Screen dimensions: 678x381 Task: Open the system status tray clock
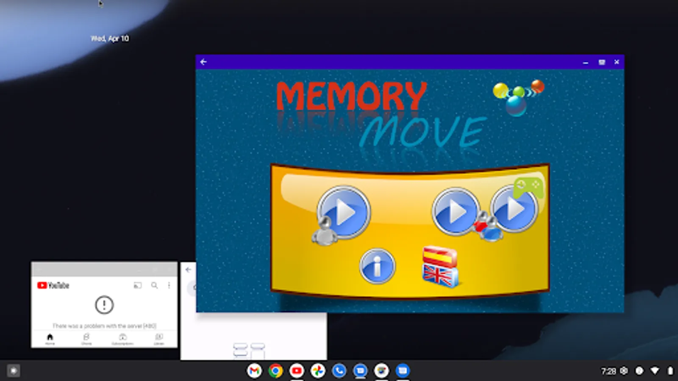click(x=608, y=371)
